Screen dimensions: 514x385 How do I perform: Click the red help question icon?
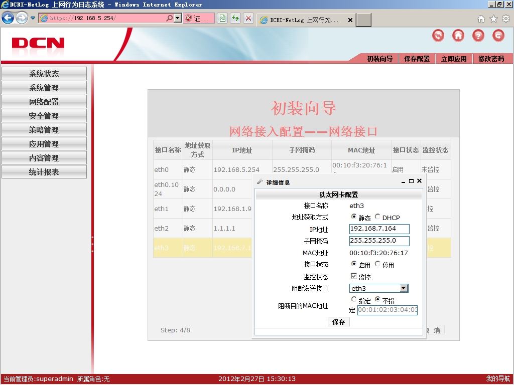point(478,35)
